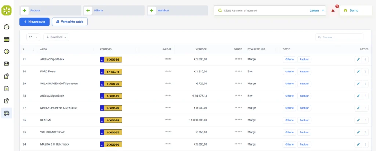The height and width of the screenshot is (151, 376).
Task: Open more options dots for MERCEDES-BENZ CLA-Klasse
Action: click(365, 108)
